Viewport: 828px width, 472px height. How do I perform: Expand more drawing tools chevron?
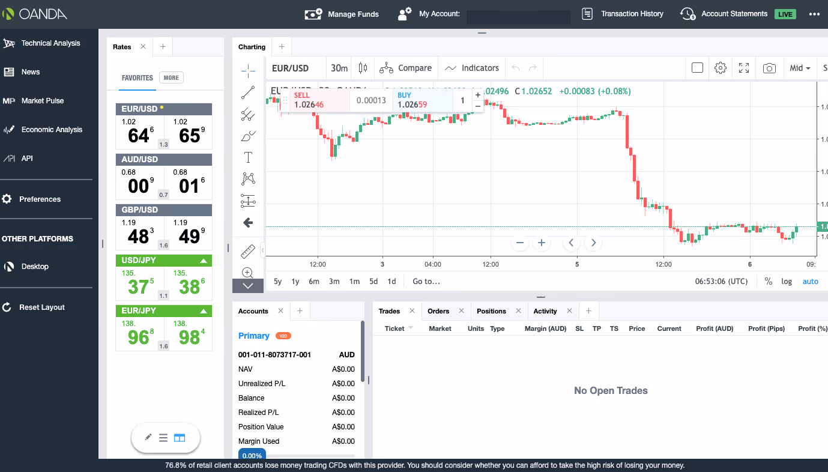[x=248, y=286]
